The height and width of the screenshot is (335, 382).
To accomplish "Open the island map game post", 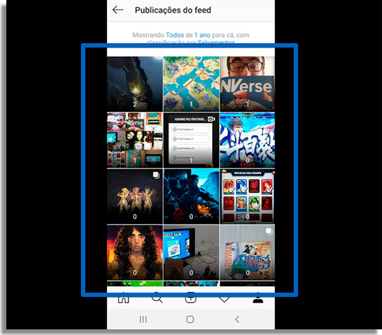I will click(191, 84).
